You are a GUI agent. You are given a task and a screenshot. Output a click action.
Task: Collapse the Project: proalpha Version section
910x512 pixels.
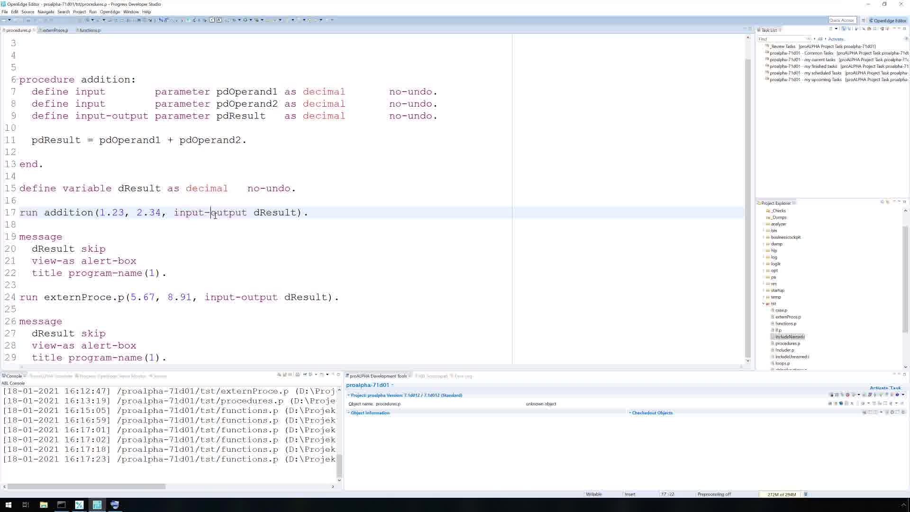[348, 395]
